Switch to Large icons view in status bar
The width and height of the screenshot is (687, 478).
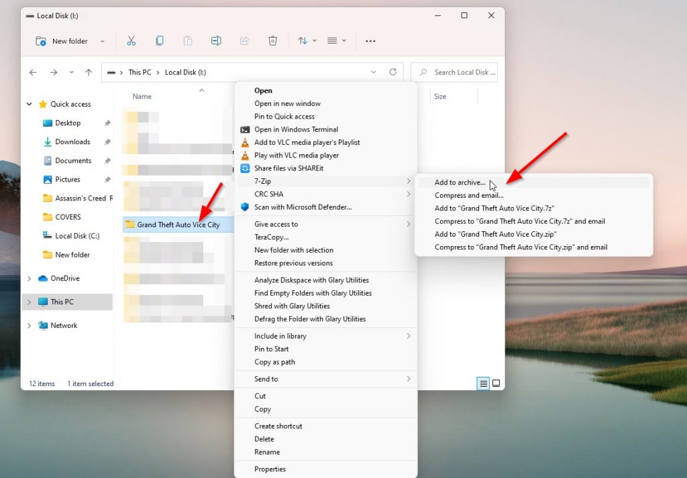click(496, 383)
